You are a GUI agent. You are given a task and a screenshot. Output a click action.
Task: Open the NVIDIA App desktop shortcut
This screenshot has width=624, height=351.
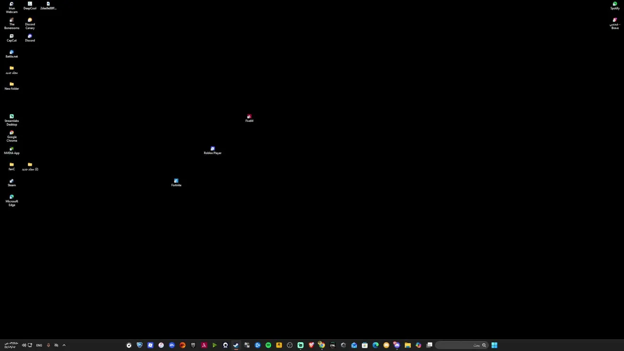[x=12, y=151]
